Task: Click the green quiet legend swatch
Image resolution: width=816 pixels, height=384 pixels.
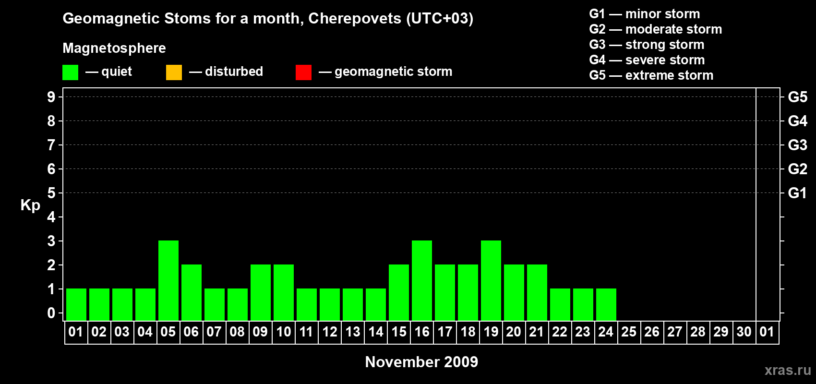Action: pyautogui.click(x=71, y=72)
